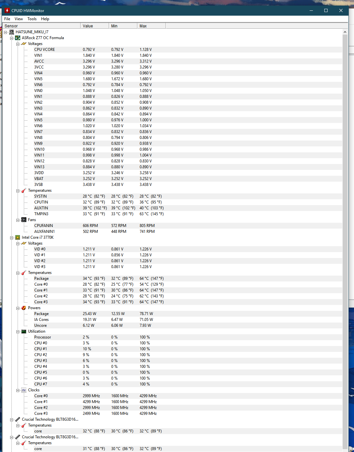The width and height of the screenshot is (354, 452).
Task: Open the Help menu
Action: point(45,19)
